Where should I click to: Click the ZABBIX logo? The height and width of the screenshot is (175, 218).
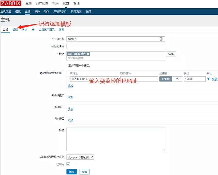[11, 3]
